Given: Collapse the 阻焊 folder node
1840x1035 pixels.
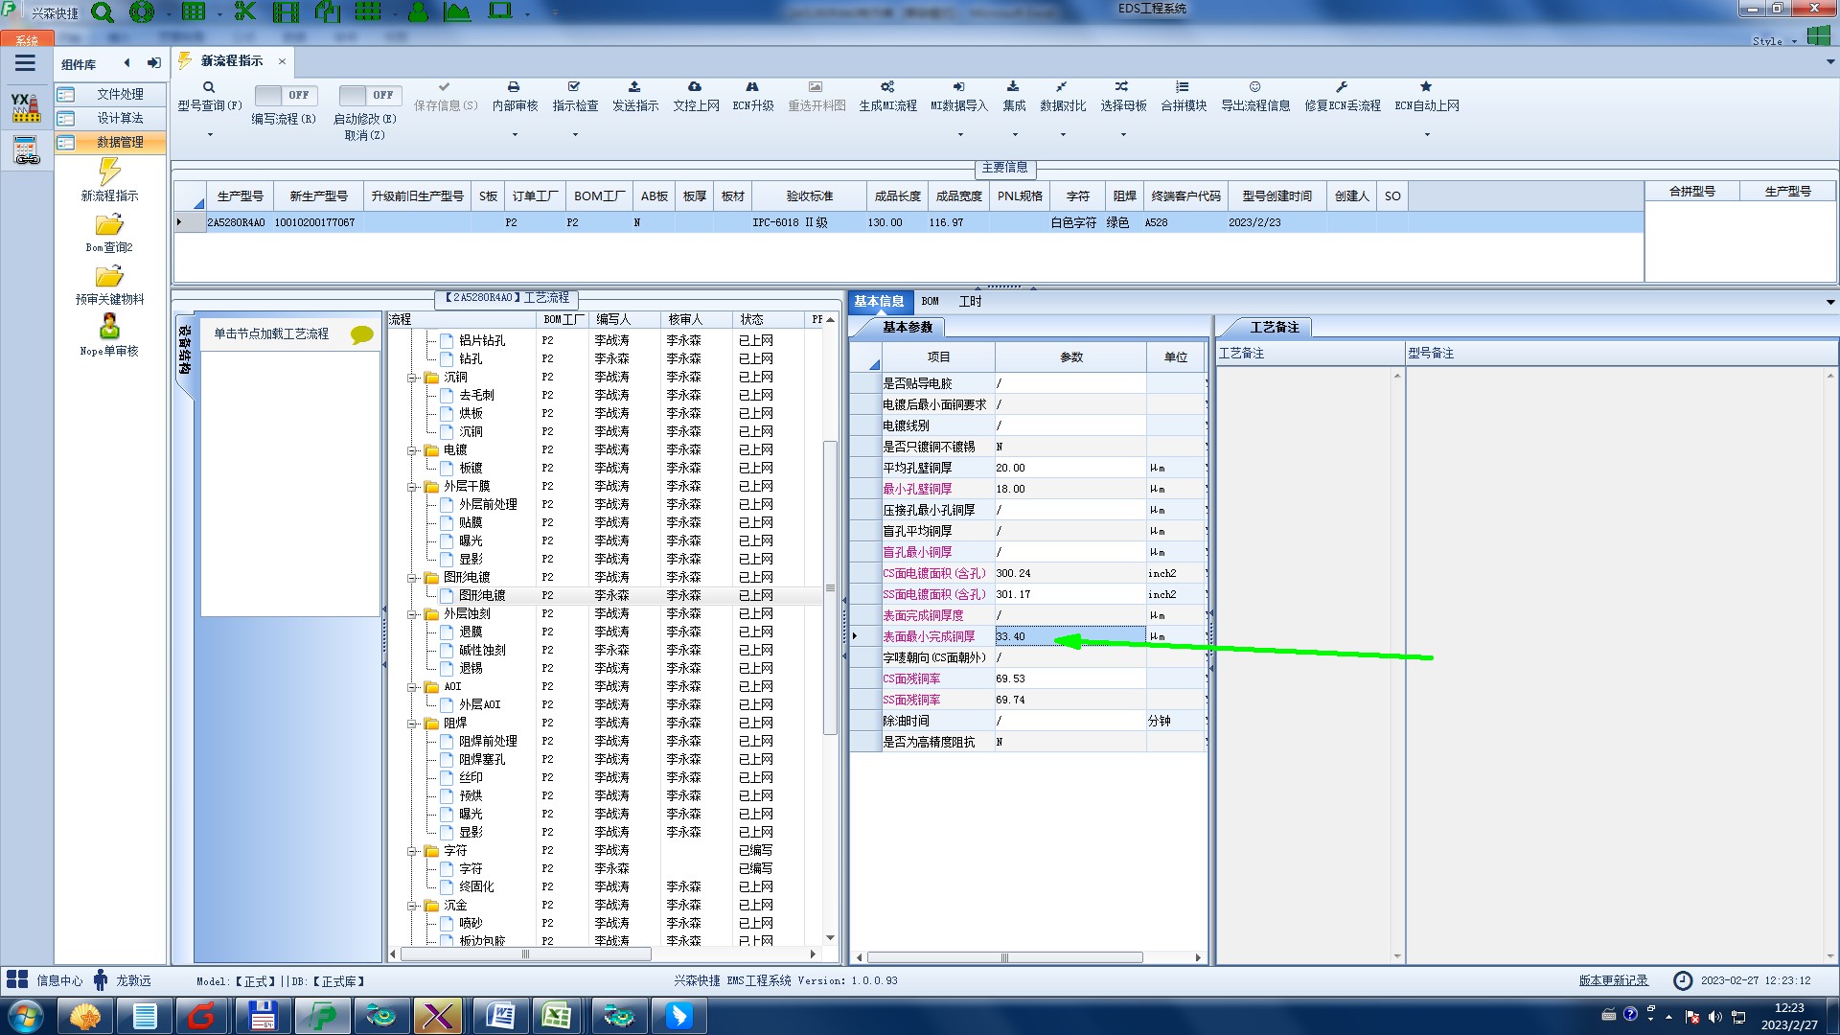Looking at the screenshot, I should [412, 724].
